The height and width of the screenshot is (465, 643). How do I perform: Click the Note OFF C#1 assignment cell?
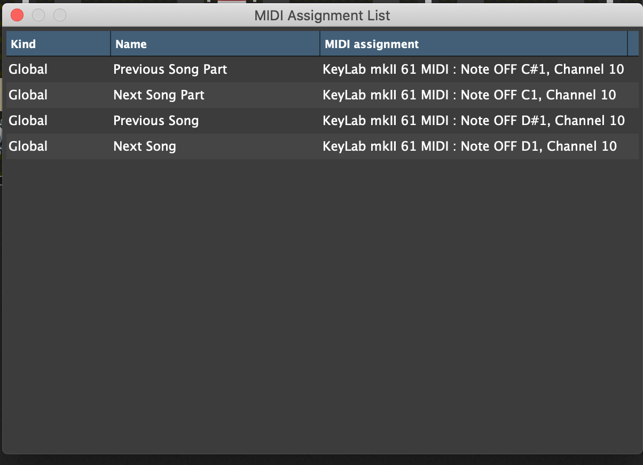(473, 69)
